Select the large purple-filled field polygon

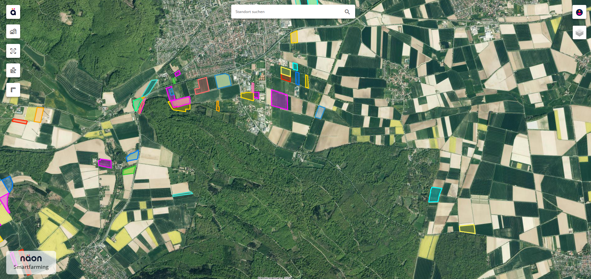[x=280, y=100]
